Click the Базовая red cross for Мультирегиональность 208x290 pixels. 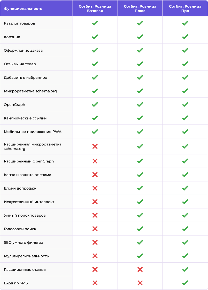(x=95, y=256)
